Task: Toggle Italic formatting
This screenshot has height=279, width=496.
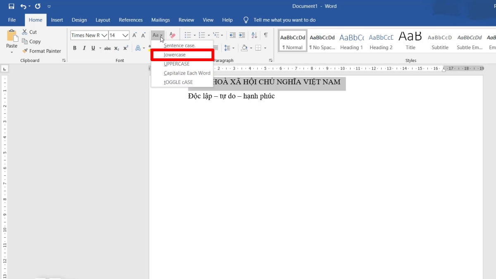Action: coord(84,48)
